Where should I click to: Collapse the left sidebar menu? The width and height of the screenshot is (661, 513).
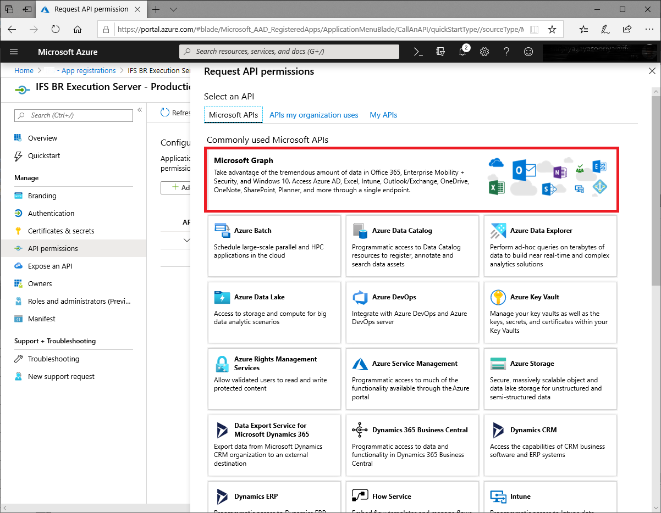(140, 110)
